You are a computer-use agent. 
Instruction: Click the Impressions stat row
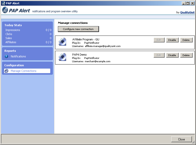(x=28, y=30)
